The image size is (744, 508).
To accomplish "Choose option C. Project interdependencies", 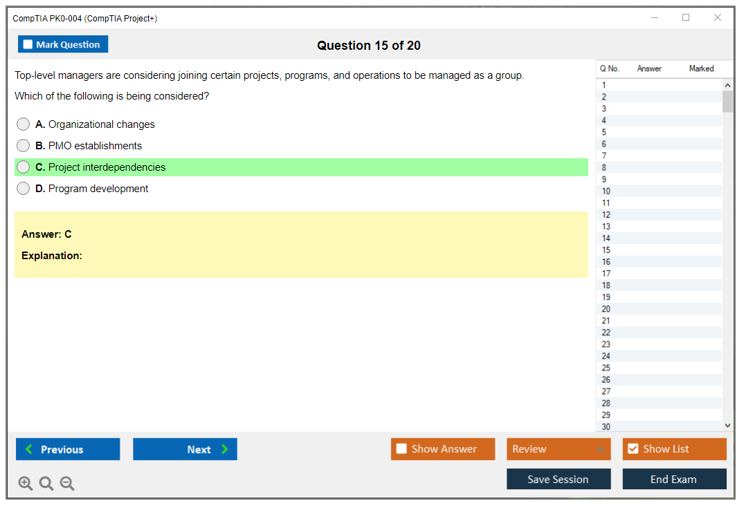I will point(24,167).
